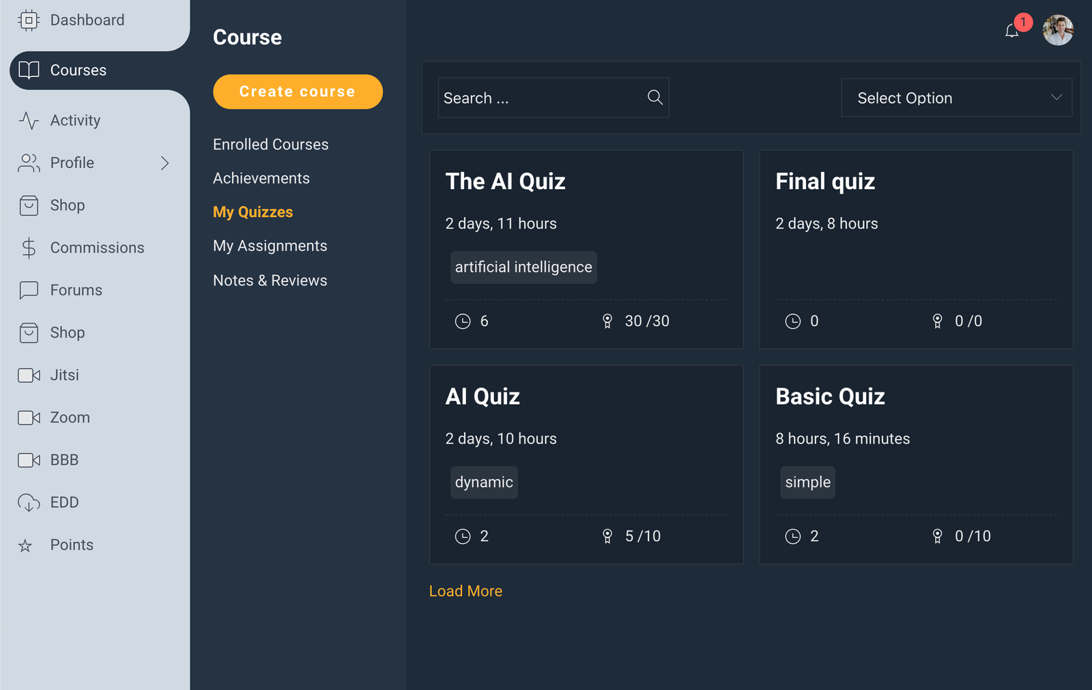Open the Select Option dropdown
The image size is (1092, 690).
pos(956,98)
